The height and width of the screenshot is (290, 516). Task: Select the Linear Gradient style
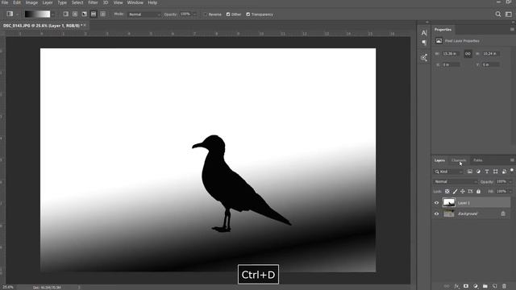point(66,14)
